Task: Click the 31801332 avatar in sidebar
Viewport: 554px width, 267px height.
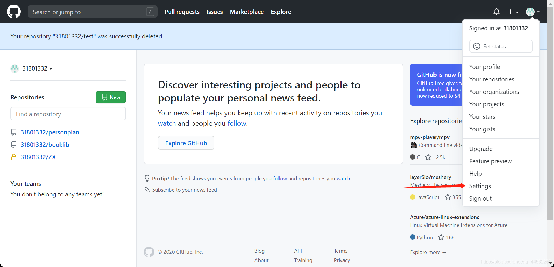Action: coord(14,68)
